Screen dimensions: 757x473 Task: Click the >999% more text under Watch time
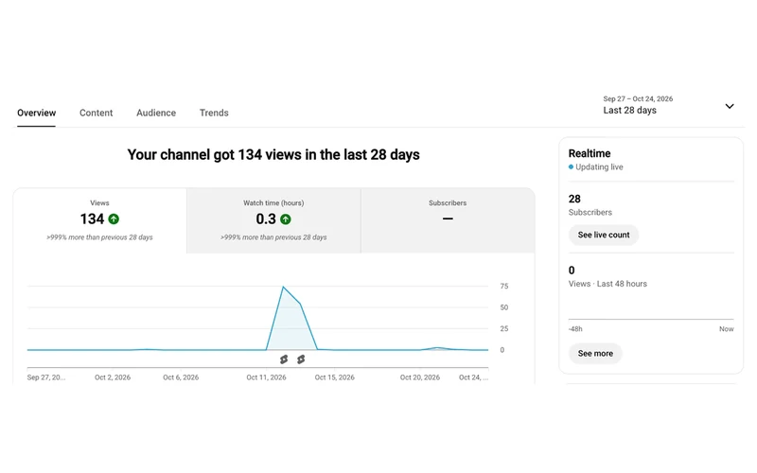click(273, 237)
